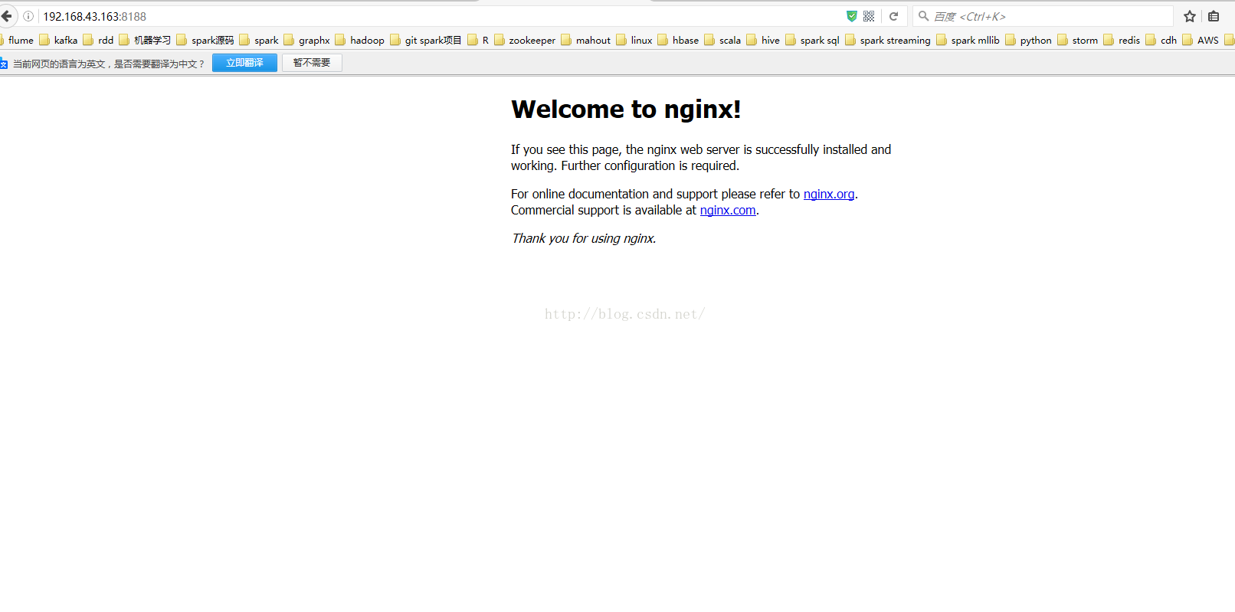The image size is (1235, 612).
Task: Open the storm bookmark folder
Action: pos(1078,40)
